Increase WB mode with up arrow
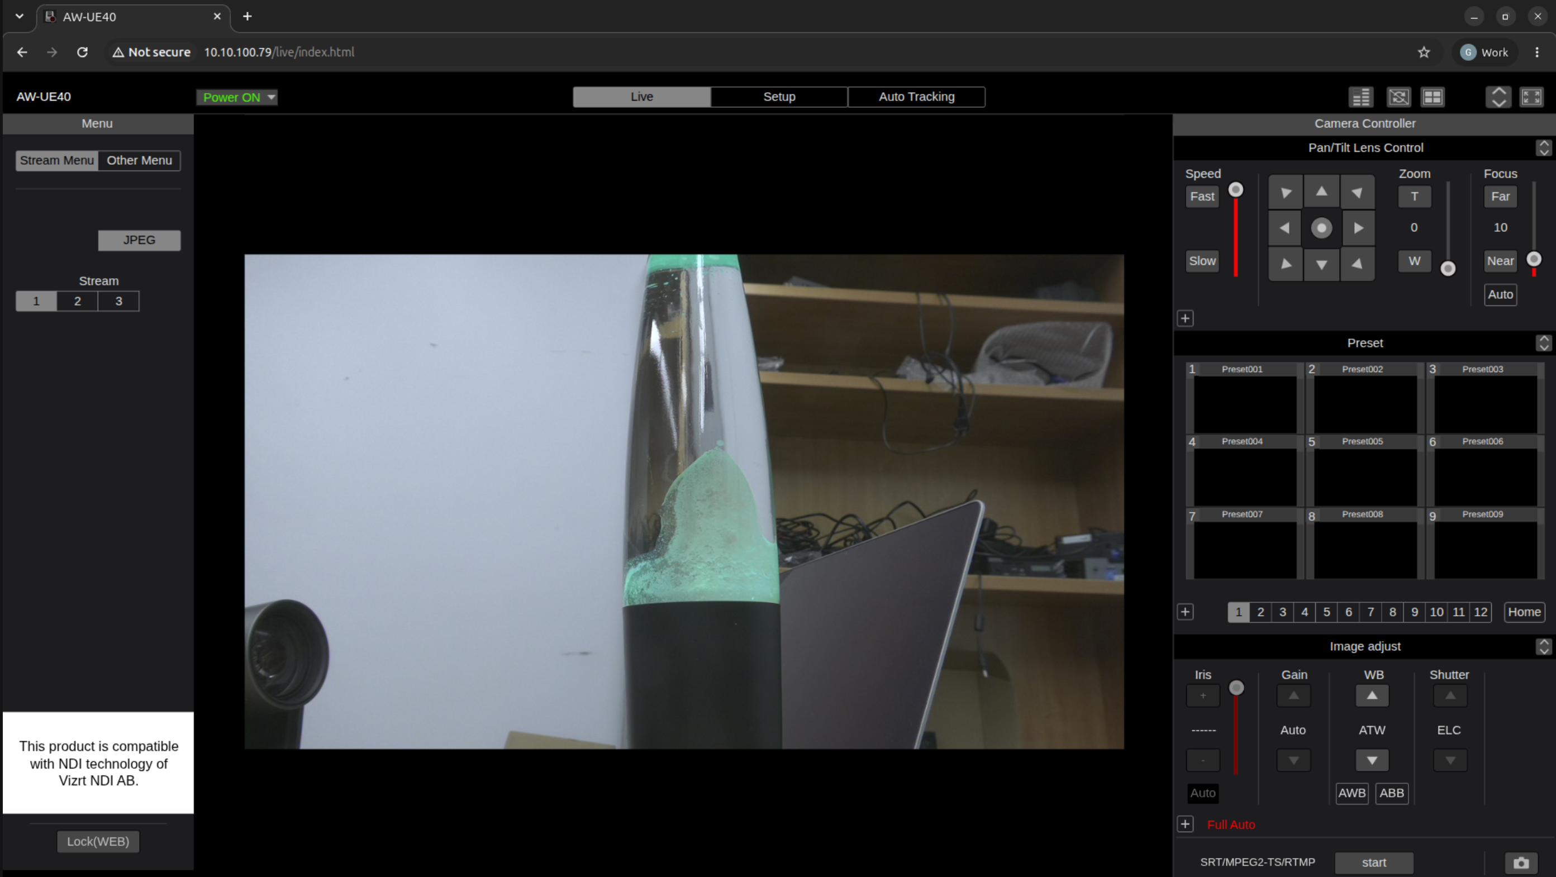 (1372, 695)
